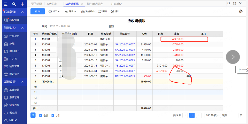The height and width of the screenshot is (124, 248).
Task: Toggle the 合计 checkbox
Action: click(41, 115)
